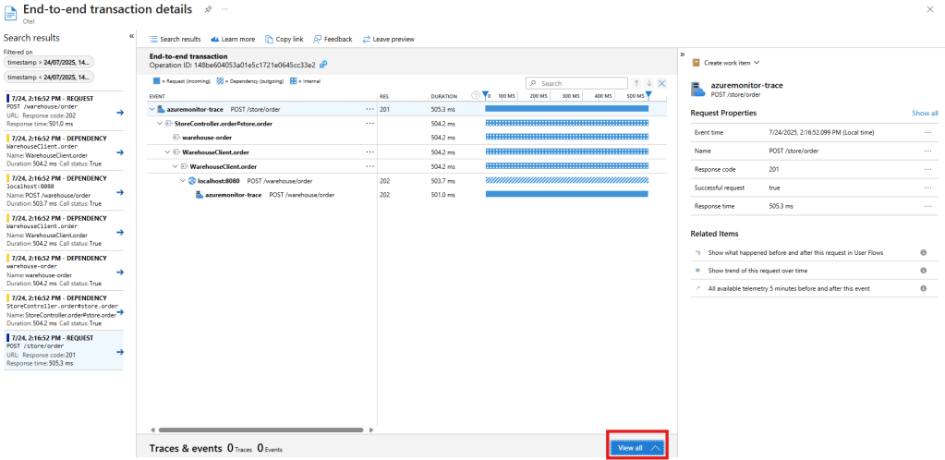Click the Leave preview toolbar button
The width and height of the screenshot is (945, 460).
(388, 39)
